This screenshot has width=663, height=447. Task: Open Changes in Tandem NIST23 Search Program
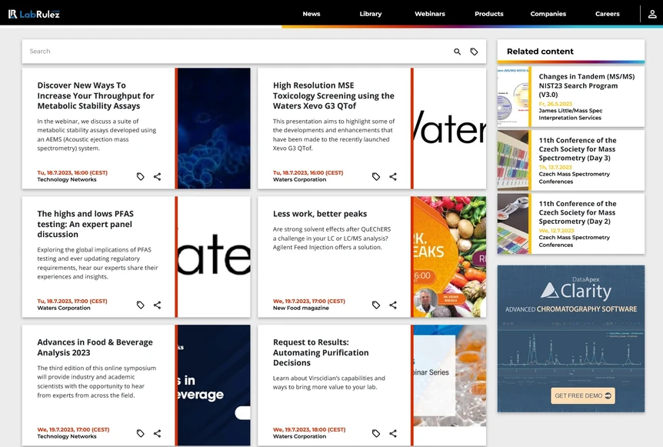[x=587, y=85]
